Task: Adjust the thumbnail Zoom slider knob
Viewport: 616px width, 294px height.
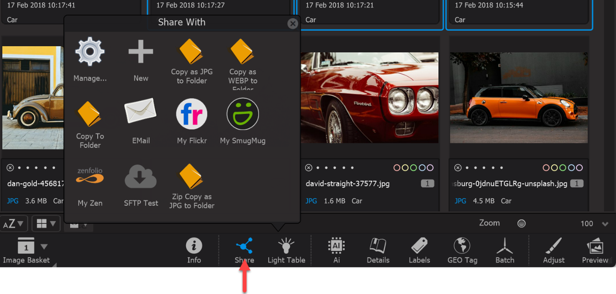Action: click(522, 223)
